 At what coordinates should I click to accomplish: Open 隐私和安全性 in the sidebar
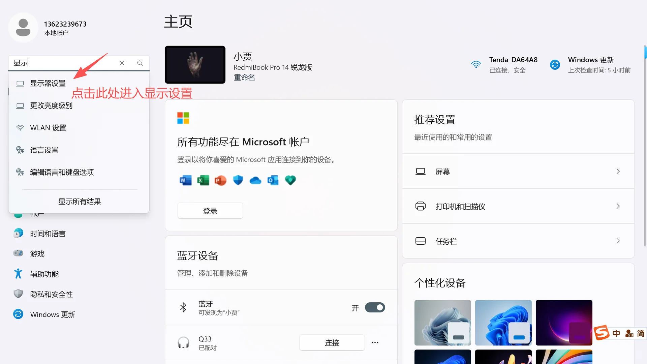pyautogui.click(x=51, y=294)
